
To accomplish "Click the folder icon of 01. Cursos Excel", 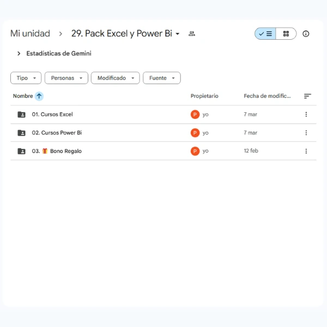I will [21, 114].
